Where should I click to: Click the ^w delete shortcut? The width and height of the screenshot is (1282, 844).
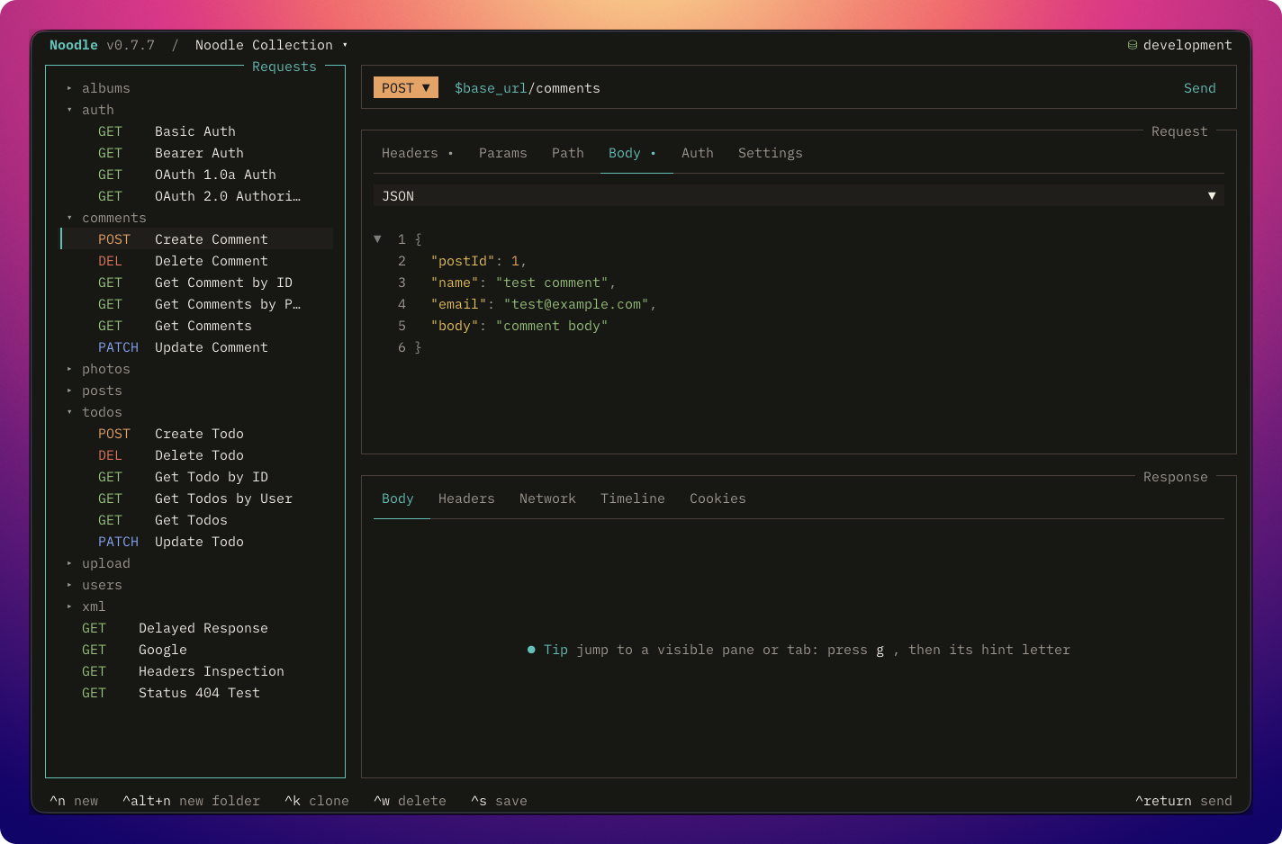[410, 801]
